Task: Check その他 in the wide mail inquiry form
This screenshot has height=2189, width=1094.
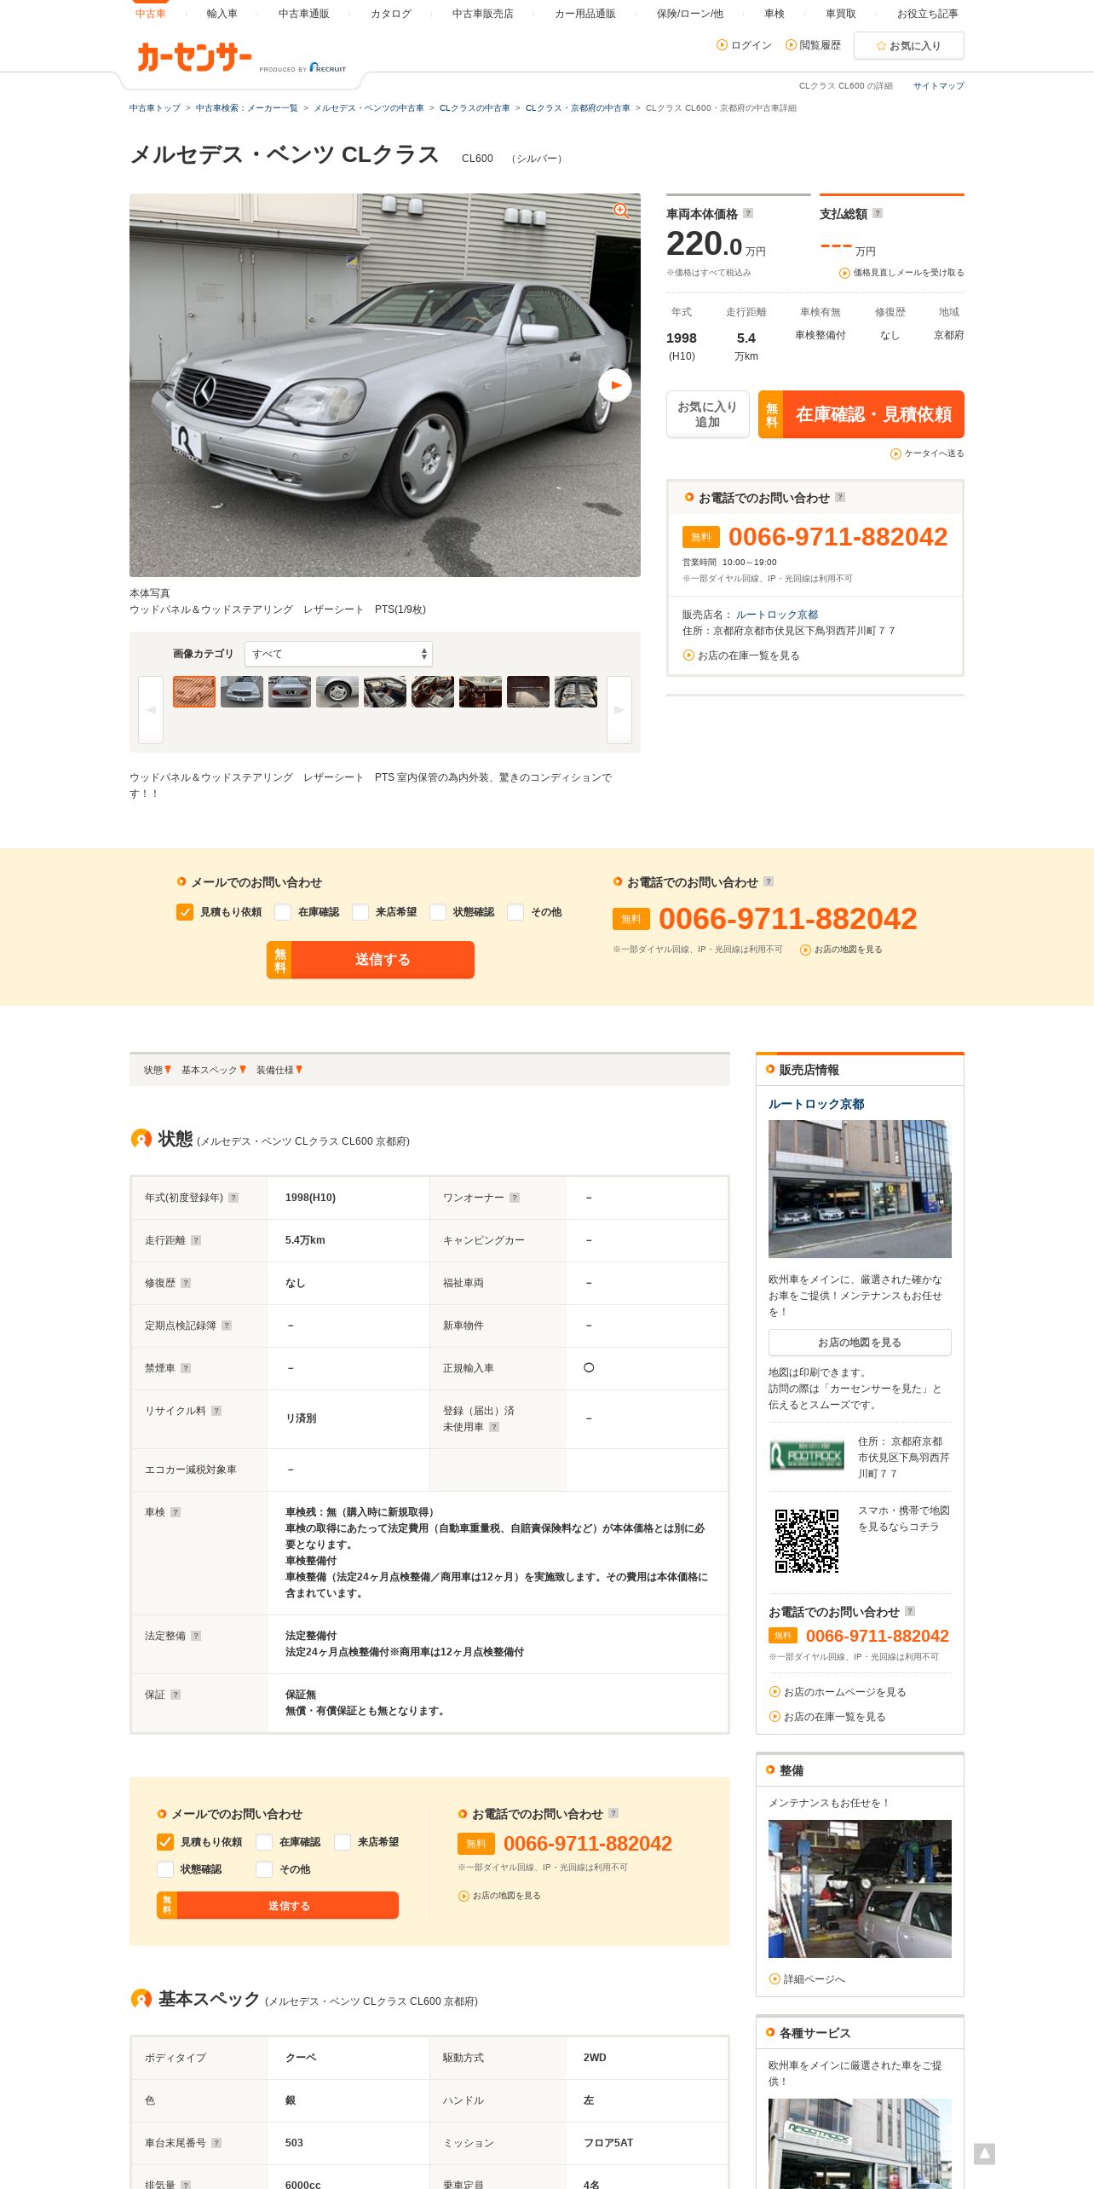Action: tap(515, 912)
